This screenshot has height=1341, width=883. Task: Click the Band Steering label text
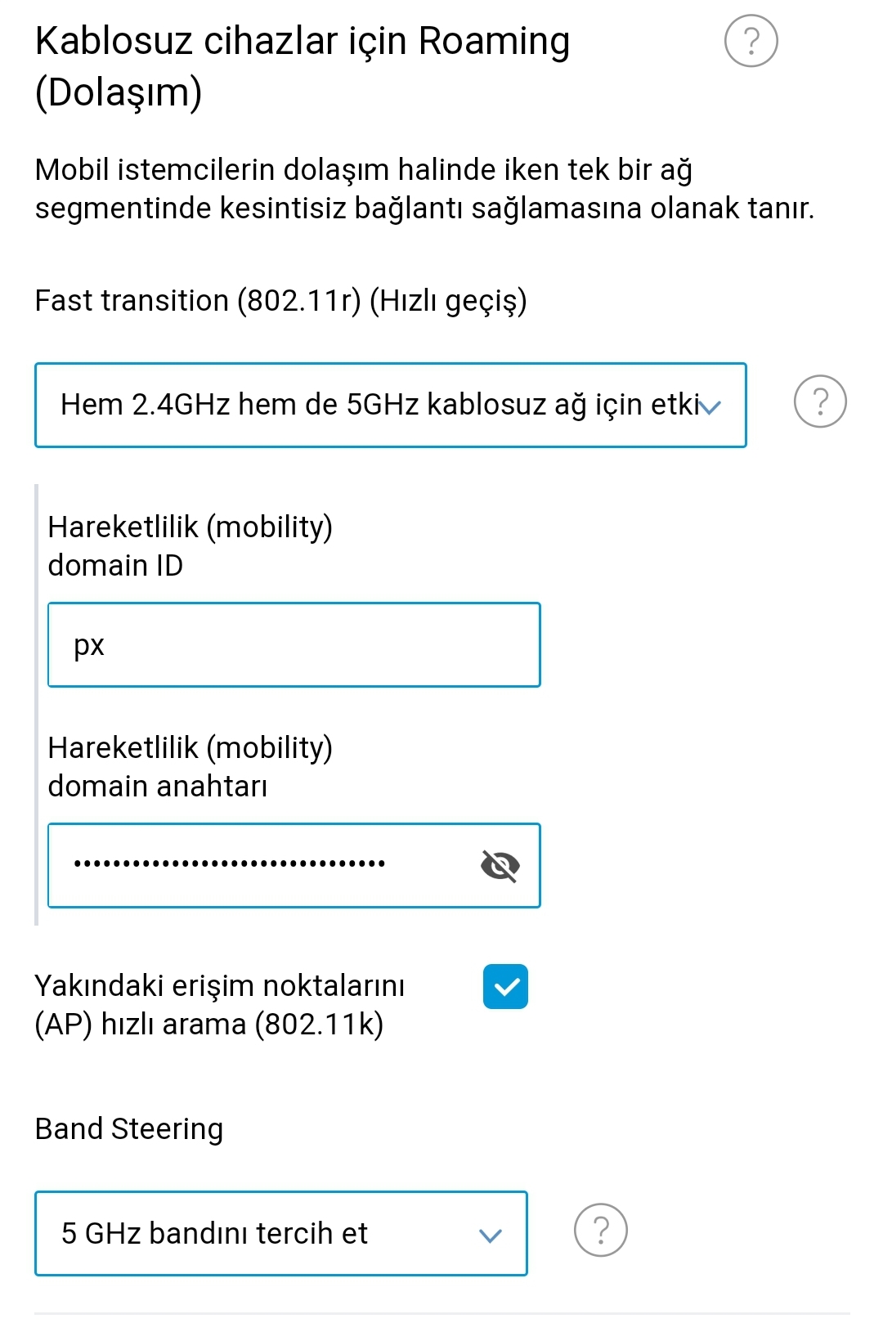(x=129, y=1129)
